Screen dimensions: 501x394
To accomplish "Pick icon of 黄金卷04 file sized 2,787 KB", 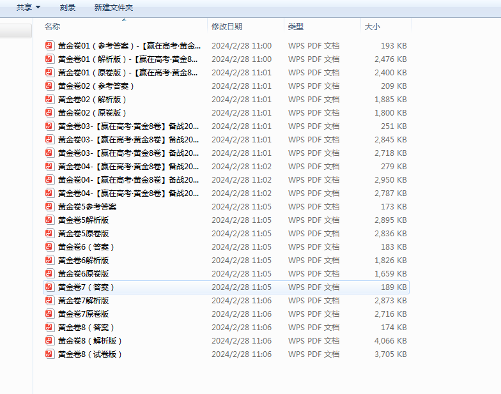I will (x=50, y=193).
